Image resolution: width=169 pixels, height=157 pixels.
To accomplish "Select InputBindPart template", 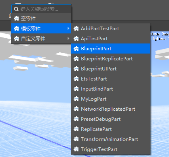I will 110,89.
